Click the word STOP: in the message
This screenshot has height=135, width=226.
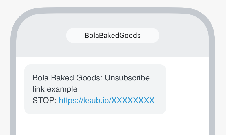tap(45, 100)
